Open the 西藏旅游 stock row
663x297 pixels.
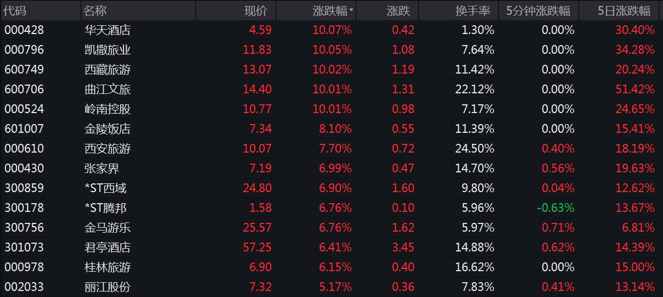point(332,70)
